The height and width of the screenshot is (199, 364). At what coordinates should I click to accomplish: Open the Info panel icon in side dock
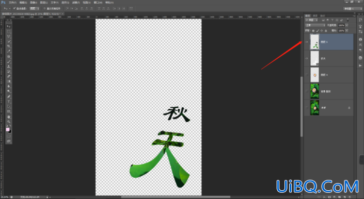(360, 39)
